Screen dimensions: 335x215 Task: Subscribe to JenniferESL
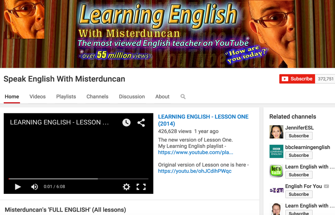pyautogui.click(x=299, y=136)
